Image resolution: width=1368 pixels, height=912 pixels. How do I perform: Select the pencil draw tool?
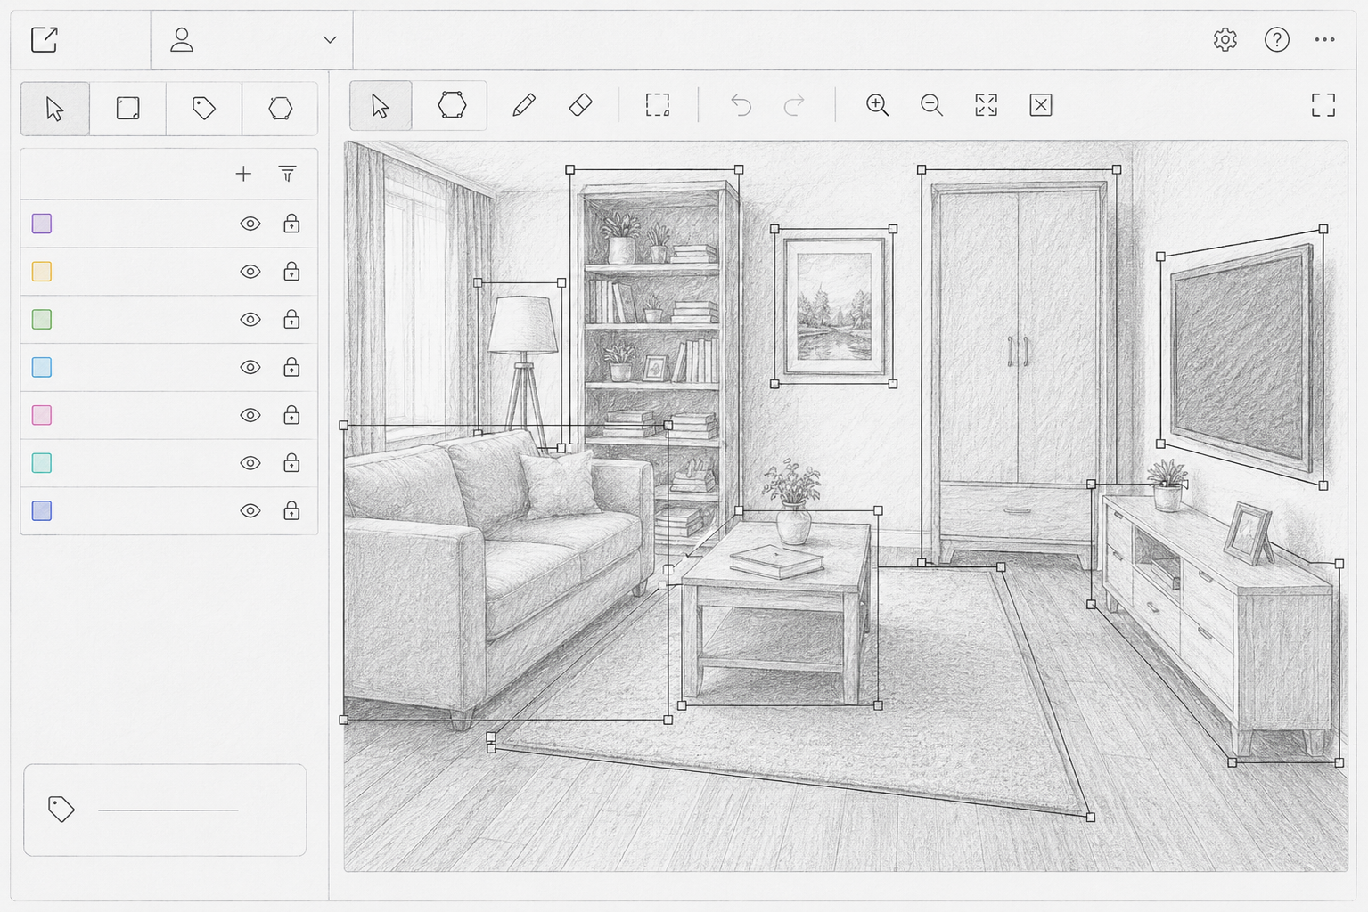tap(524, 105)
